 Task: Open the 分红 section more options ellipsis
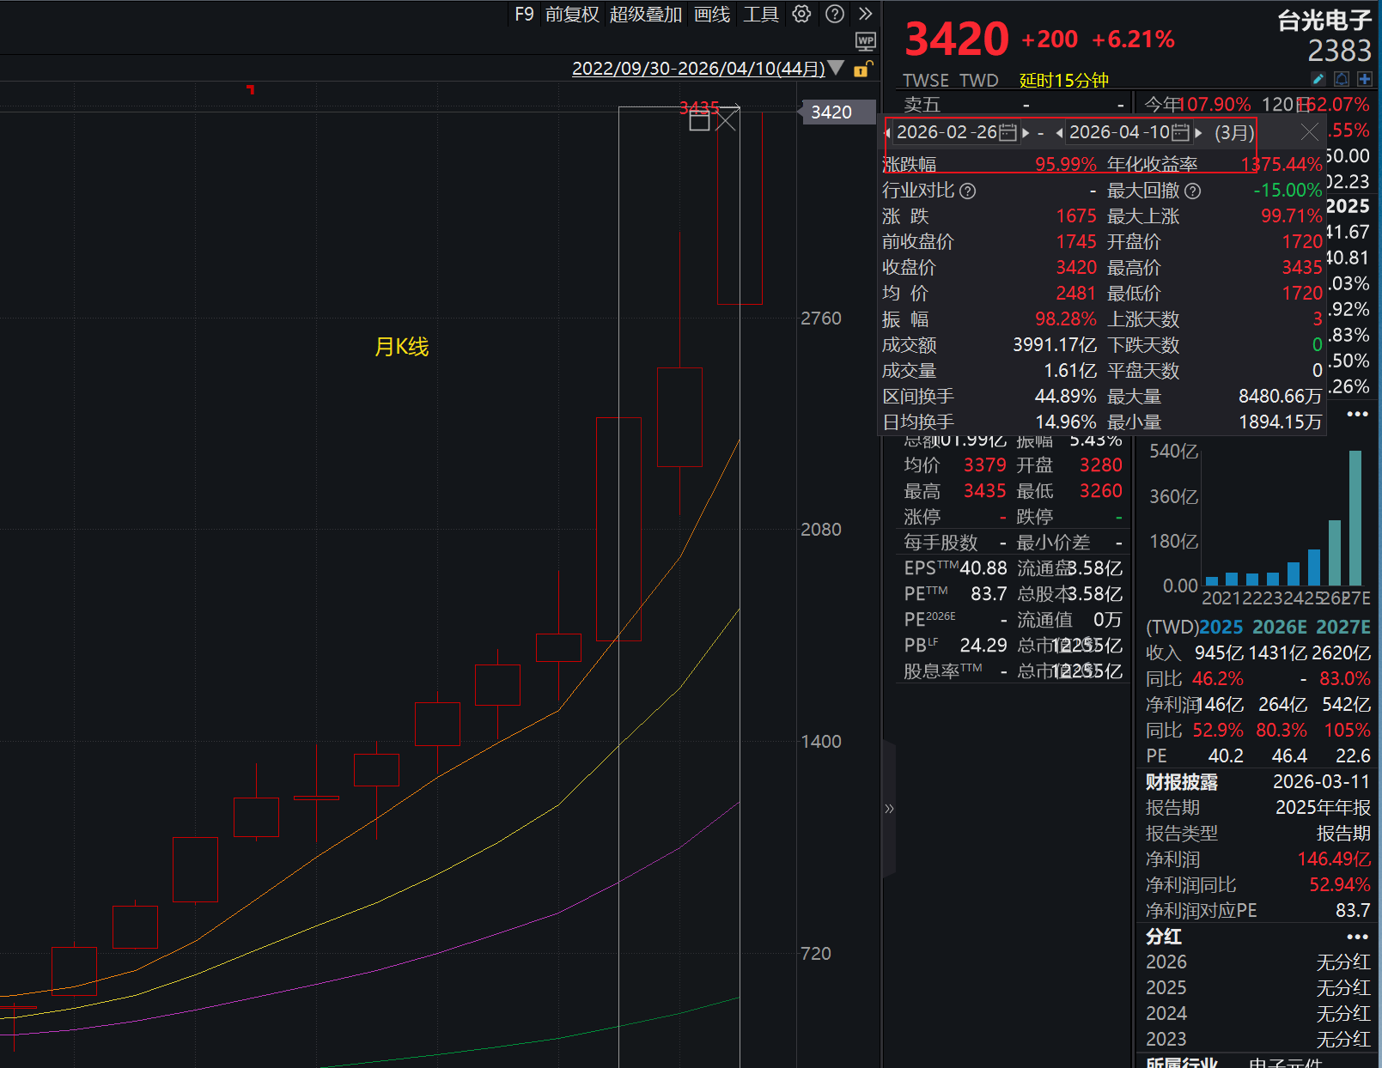tap(1357, 937)
